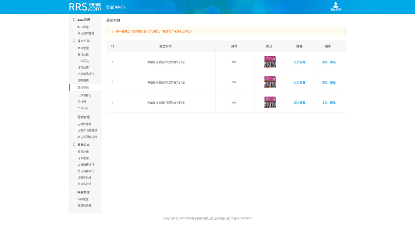Click 删除 in row 3

332,103
